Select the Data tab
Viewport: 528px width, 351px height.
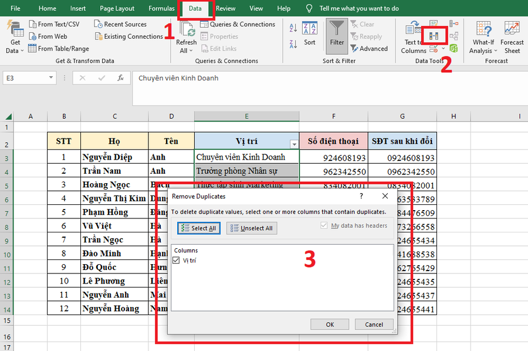point(195,8)
